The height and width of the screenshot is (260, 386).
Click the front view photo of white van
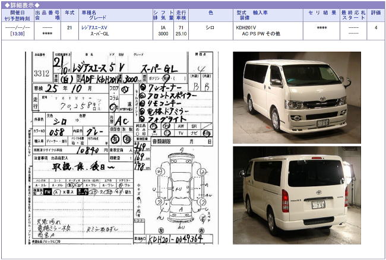[x=297, y=98]
